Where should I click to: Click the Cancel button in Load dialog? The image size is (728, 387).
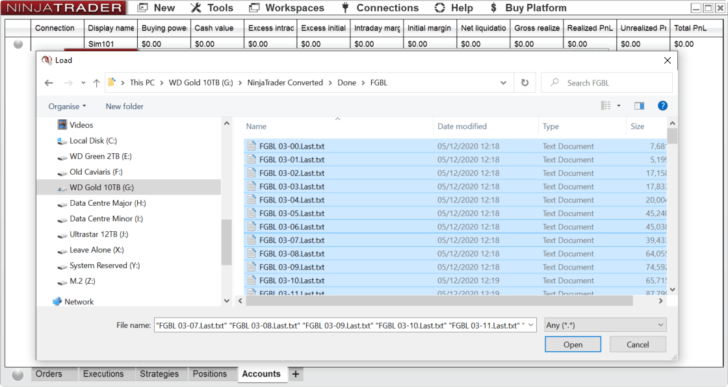point(638,344)
